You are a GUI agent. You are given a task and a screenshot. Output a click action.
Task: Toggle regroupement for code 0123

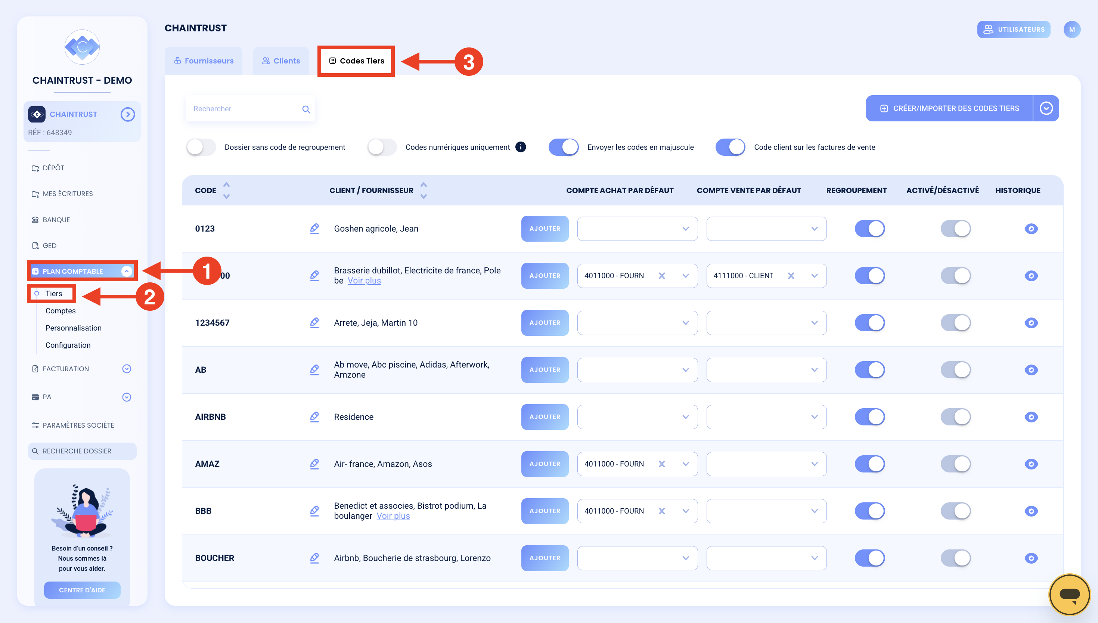869,229
